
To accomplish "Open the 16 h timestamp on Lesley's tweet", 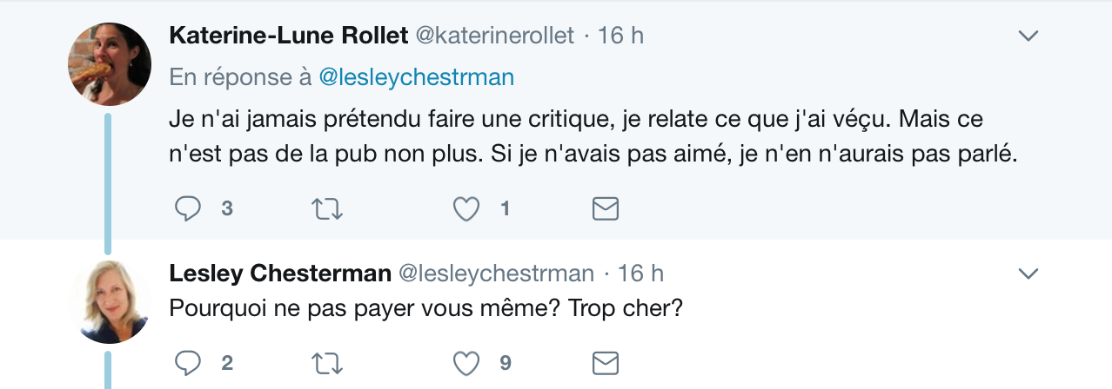I will [x=640, y=274].
